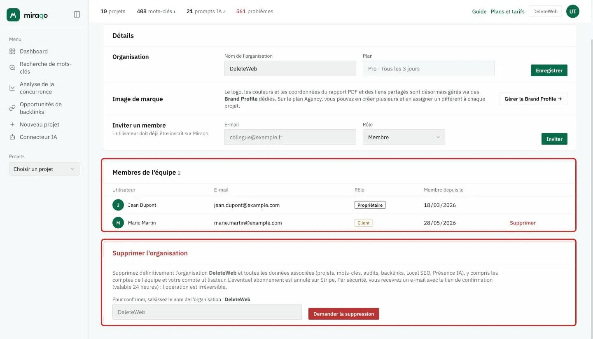Click the keyword search magnifier icon
593x339 pixels.
12,68
